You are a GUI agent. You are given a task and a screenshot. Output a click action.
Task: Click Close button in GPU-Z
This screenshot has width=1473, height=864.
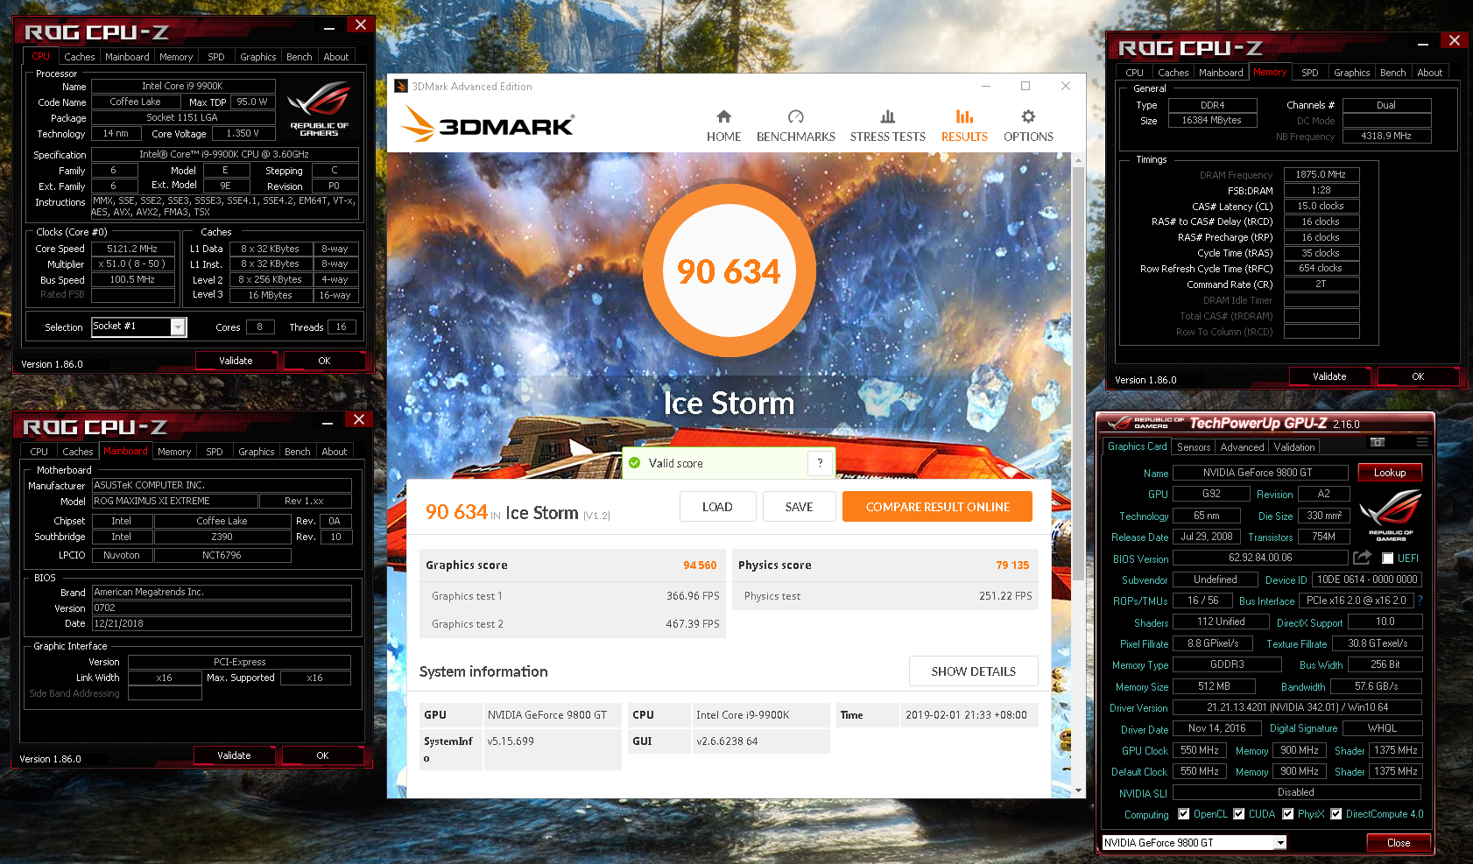pyautogui.click(x=1399, y=843)
